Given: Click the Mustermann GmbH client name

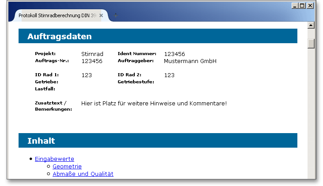Looking at the screenshot, I should click(x=190, y=61).
